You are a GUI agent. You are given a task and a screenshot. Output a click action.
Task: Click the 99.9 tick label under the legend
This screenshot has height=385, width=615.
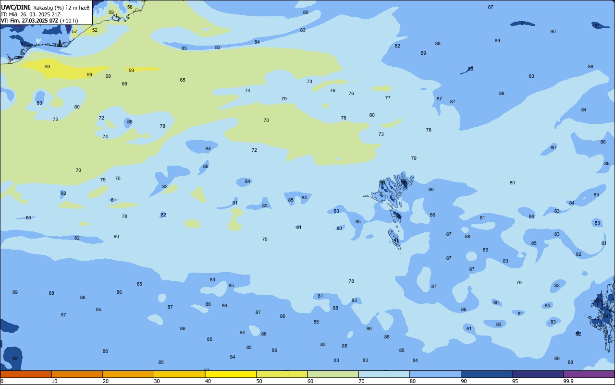pyautogui.click(x=568, y=381)
